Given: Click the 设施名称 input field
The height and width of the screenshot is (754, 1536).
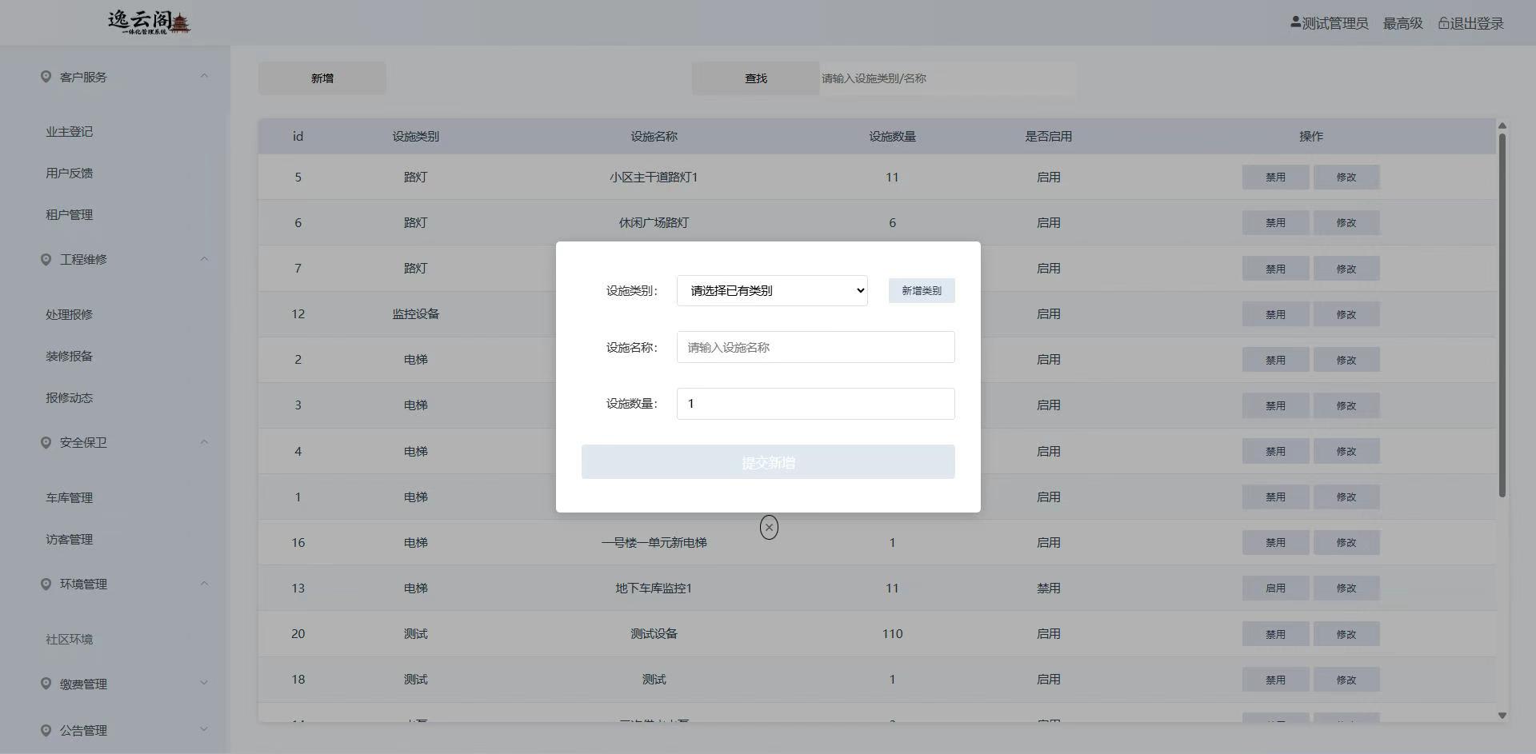Looking at the screenshot, I should (814, 347).
